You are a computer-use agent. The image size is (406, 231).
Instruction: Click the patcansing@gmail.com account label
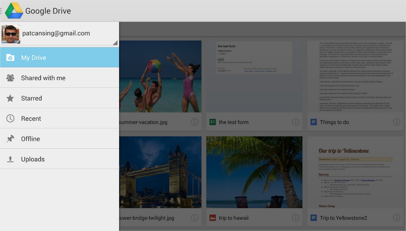[55, 33]
